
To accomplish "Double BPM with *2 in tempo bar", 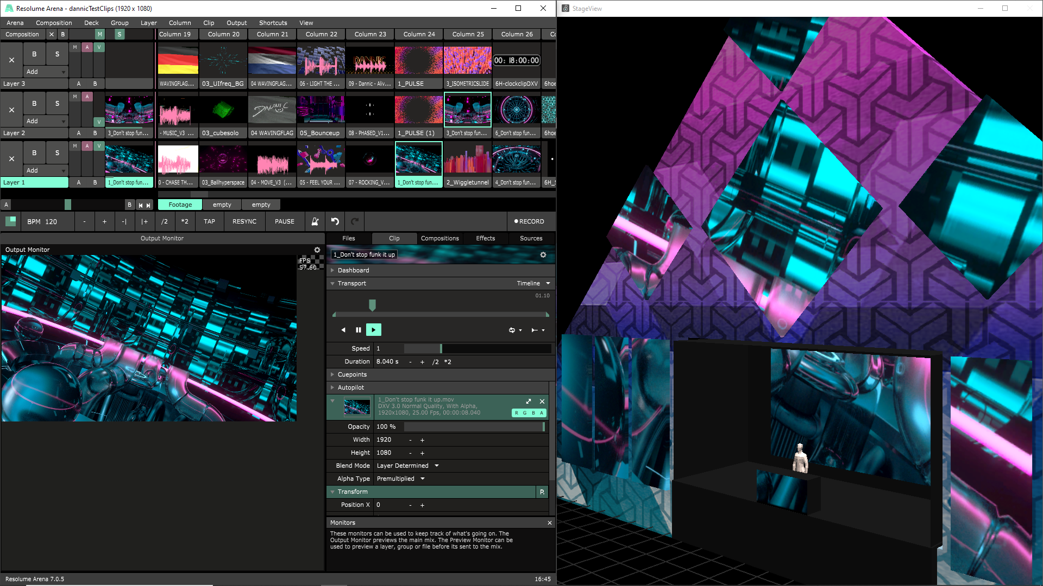I will point(185,221).
